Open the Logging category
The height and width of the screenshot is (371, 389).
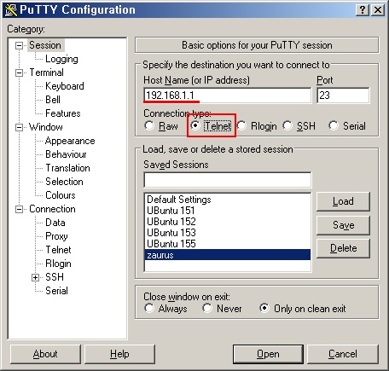61,59
